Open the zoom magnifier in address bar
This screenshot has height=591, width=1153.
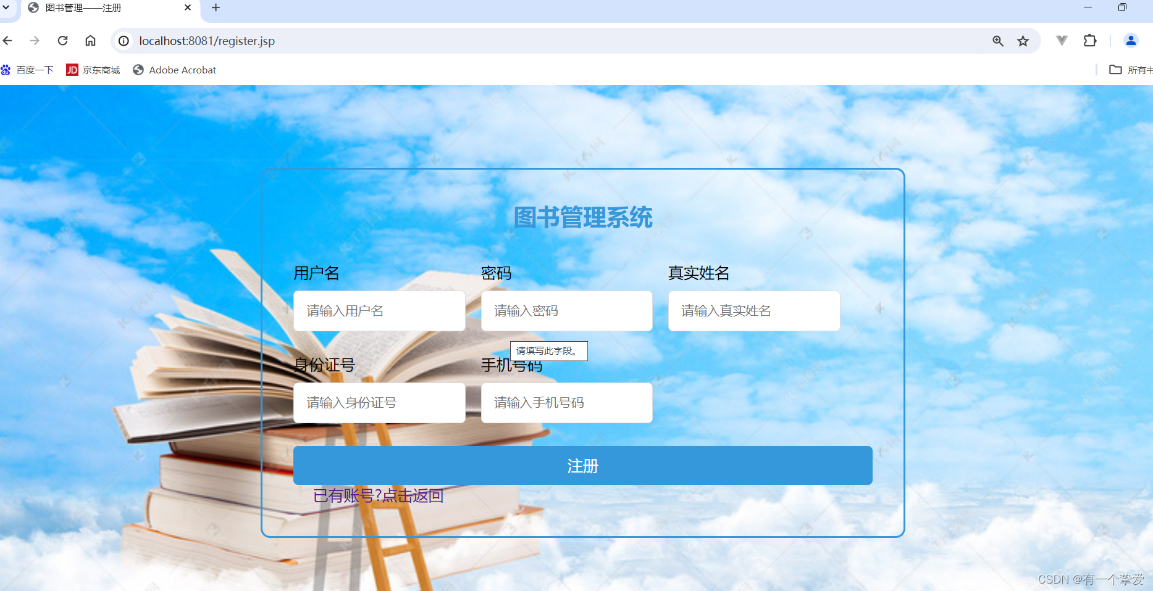tap(998, 41)
